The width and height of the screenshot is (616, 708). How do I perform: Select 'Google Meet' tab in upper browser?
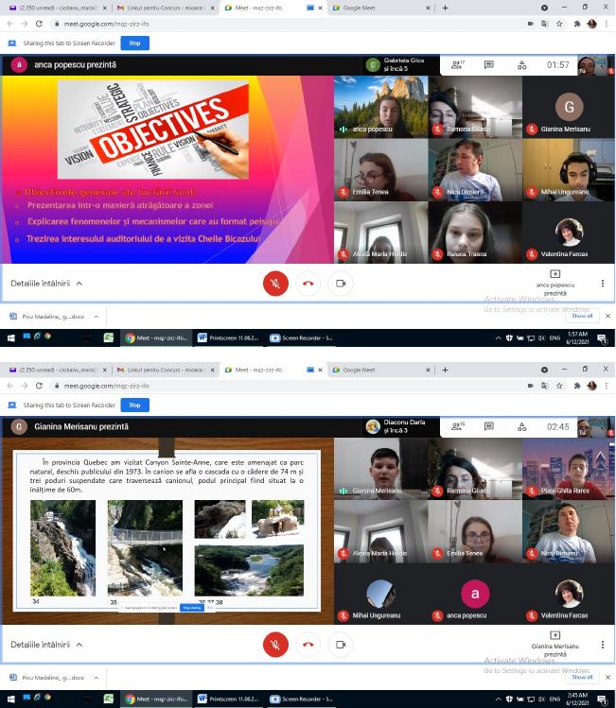pyautogui.click(x=381, y=8)
